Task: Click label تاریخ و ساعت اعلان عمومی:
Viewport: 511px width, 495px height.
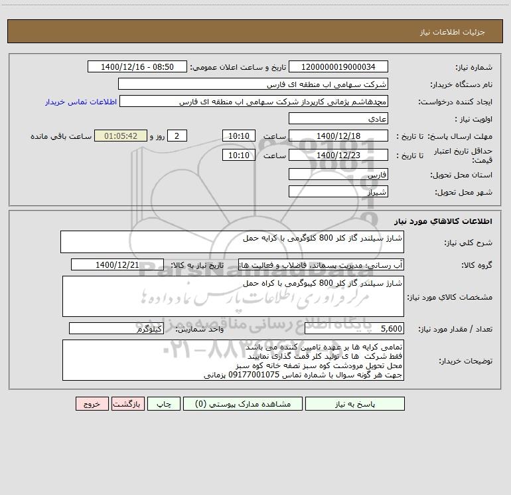Action: (x=238, y=67)
